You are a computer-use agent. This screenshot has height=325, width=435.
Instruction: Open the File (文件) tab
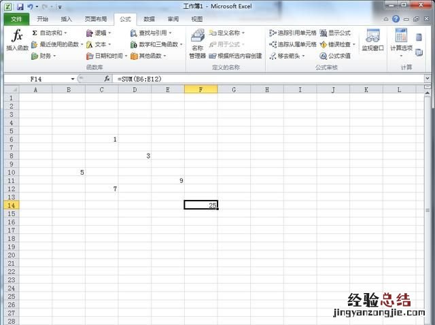tap(16, 19)
